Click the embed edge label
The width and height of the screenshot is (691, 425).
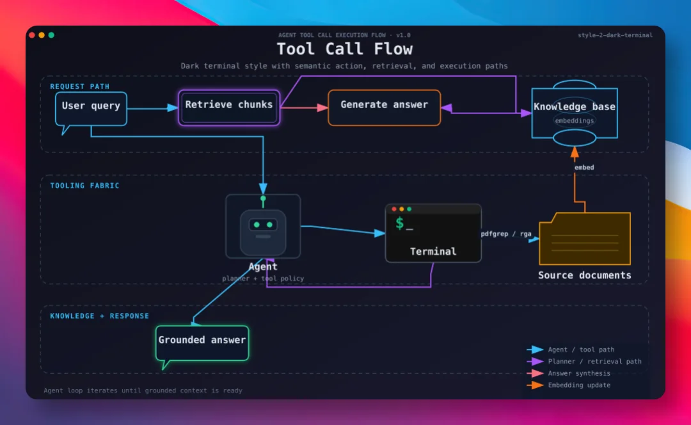point(584,168)
